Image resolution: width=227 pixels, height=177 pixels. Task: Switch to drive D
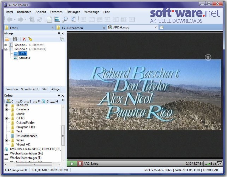click(x=19, y=102)
